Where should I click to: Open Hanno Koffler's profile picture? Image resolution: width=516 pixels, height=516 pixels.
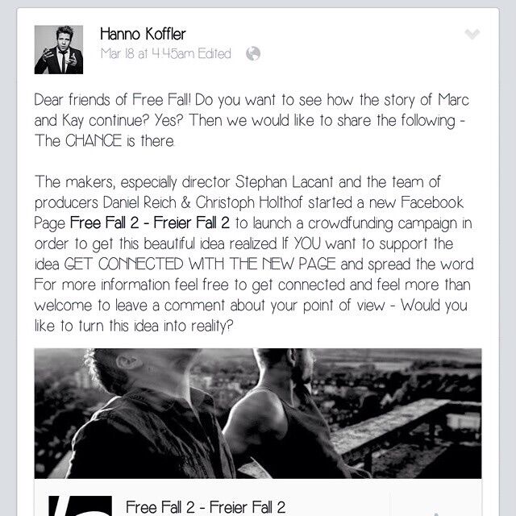tap(59, 50)
